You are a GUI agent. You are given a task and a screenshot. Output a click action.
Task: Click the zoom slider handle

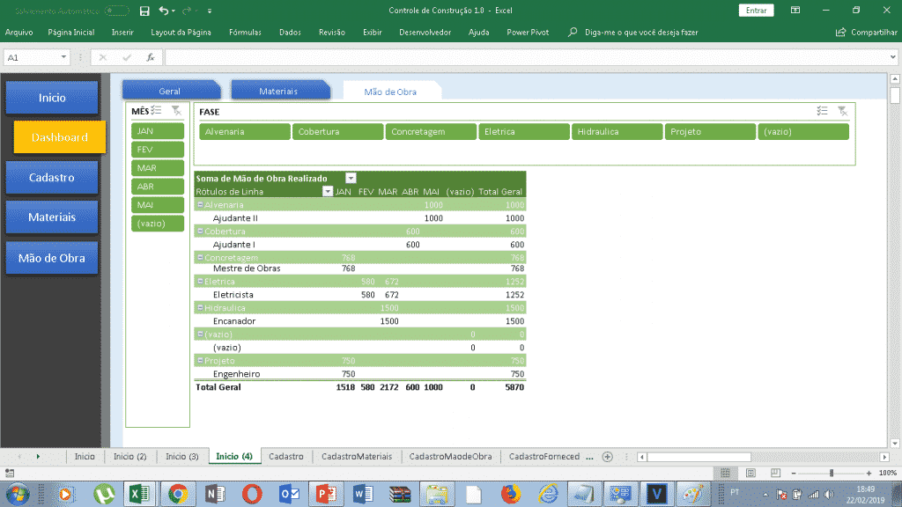pyautogui.click(x=832, y=473)
